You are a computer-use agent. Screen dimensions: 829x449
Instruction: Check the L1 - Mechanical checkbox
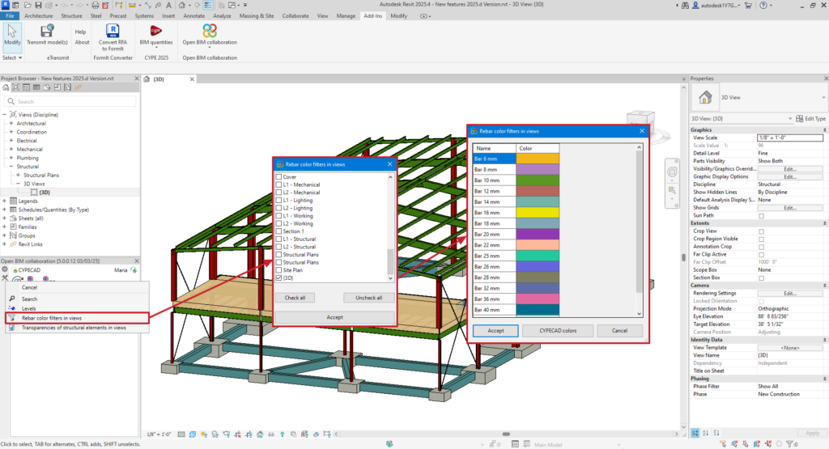278,184
